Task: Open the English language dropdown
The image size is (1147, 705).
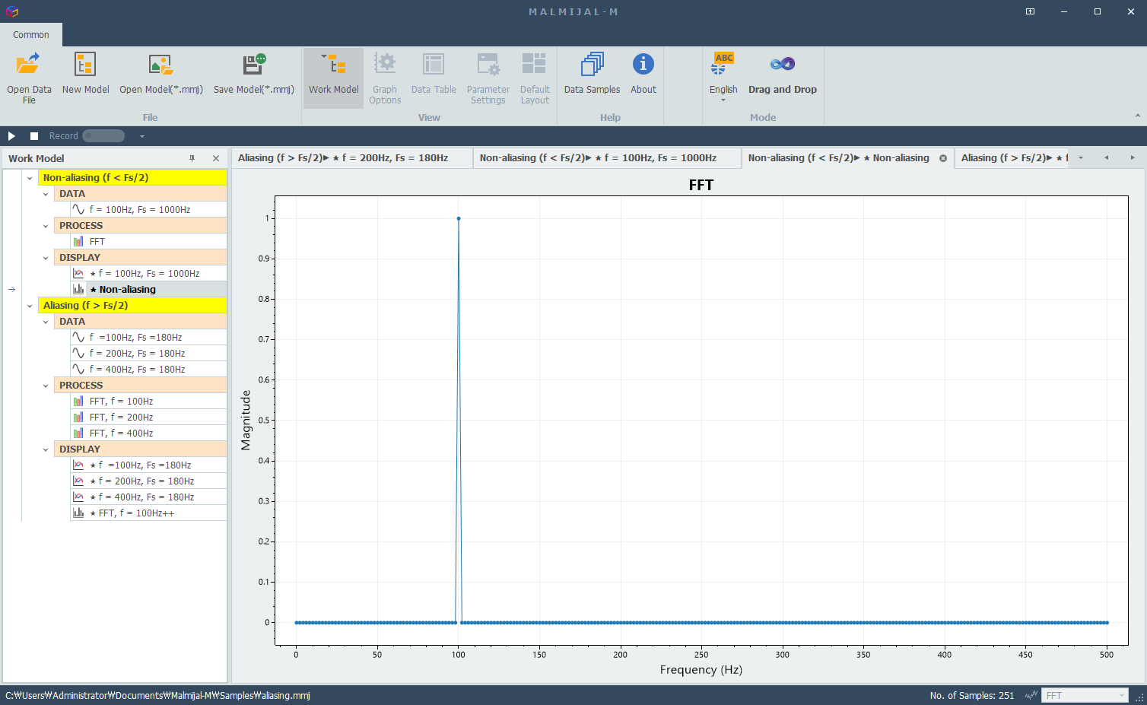Action: coord(723,78)
